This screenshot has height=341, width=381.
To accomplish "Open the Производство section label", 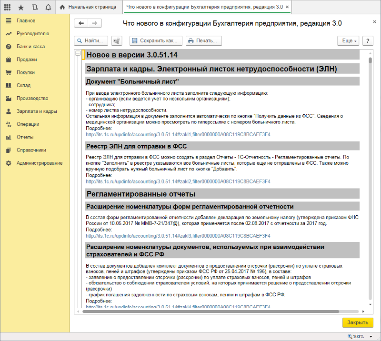I will click(x=32, y=98).
